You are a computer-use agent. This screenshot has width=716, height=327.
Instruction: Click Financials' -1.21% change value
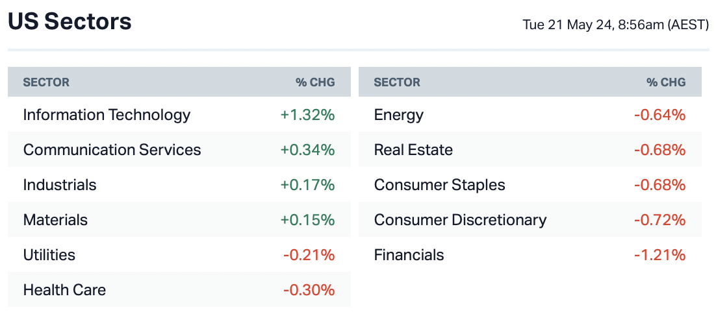(659, 255)
